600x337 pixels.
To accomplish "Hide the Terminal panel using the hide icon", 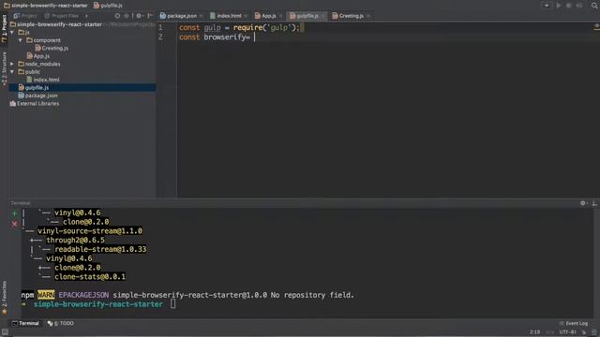I will (x=594, y=203).
